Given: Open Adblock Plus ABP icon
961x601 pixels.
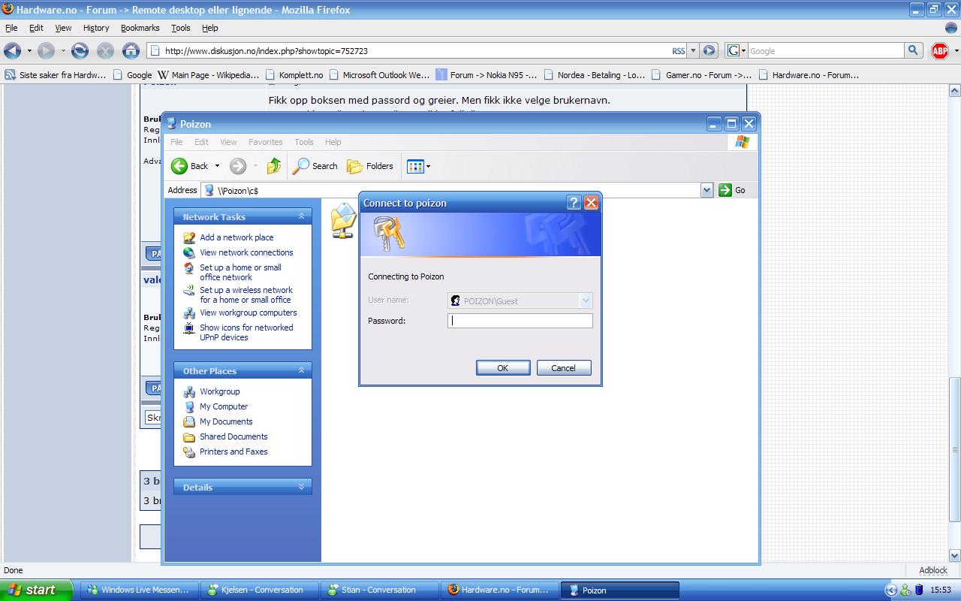Looking at the screenshot, I should [x=939, y=51].
